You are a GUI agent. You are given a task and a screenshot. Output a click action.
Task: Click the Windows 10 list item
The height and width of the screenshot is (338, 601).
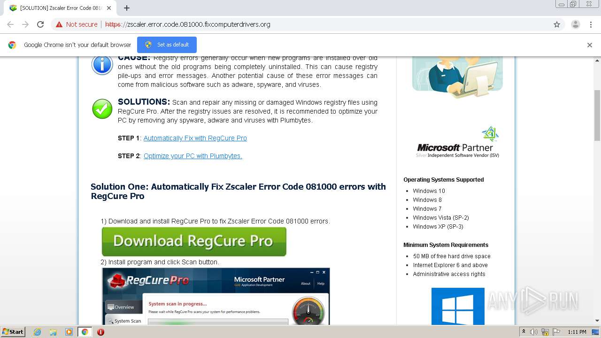point(429,191)
